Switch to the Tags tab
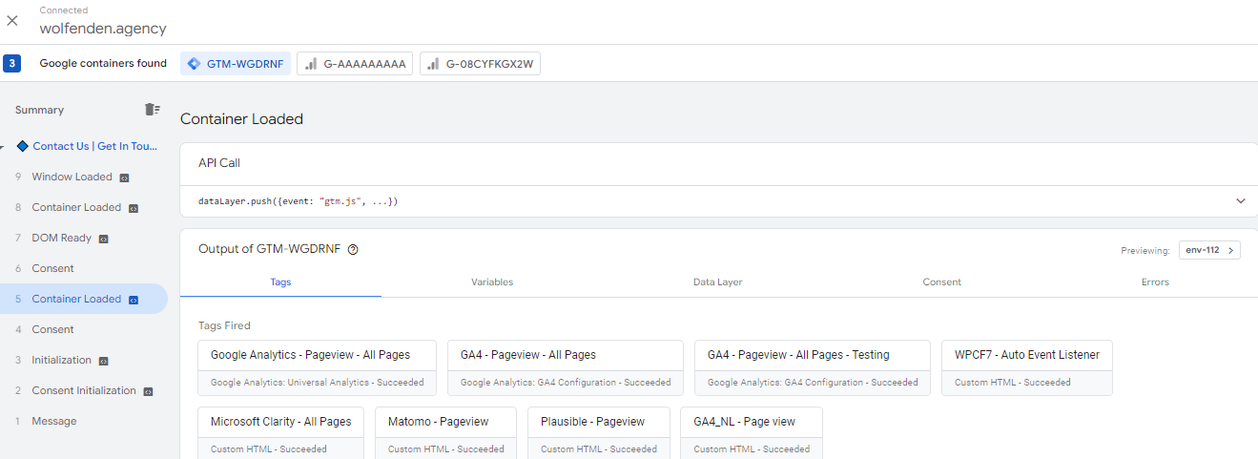The width and height of the screenshot is (1258, 459). 280,282
